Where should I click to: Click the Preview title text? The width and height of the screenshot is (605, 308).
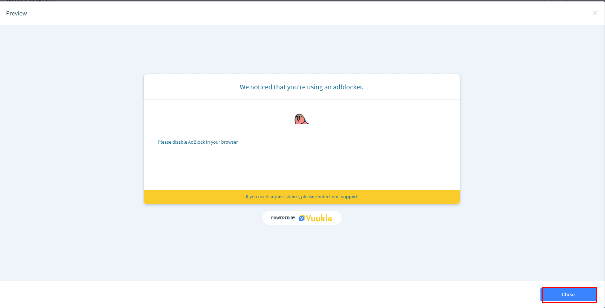[16, 13]
